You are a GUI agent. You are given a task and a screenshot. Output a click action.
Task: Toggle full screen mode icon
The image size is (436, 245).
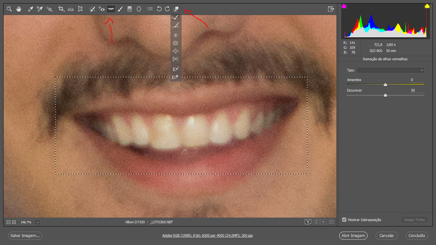pos(331,9)
